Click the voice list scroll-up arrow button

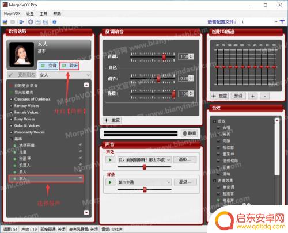(86, 85)
